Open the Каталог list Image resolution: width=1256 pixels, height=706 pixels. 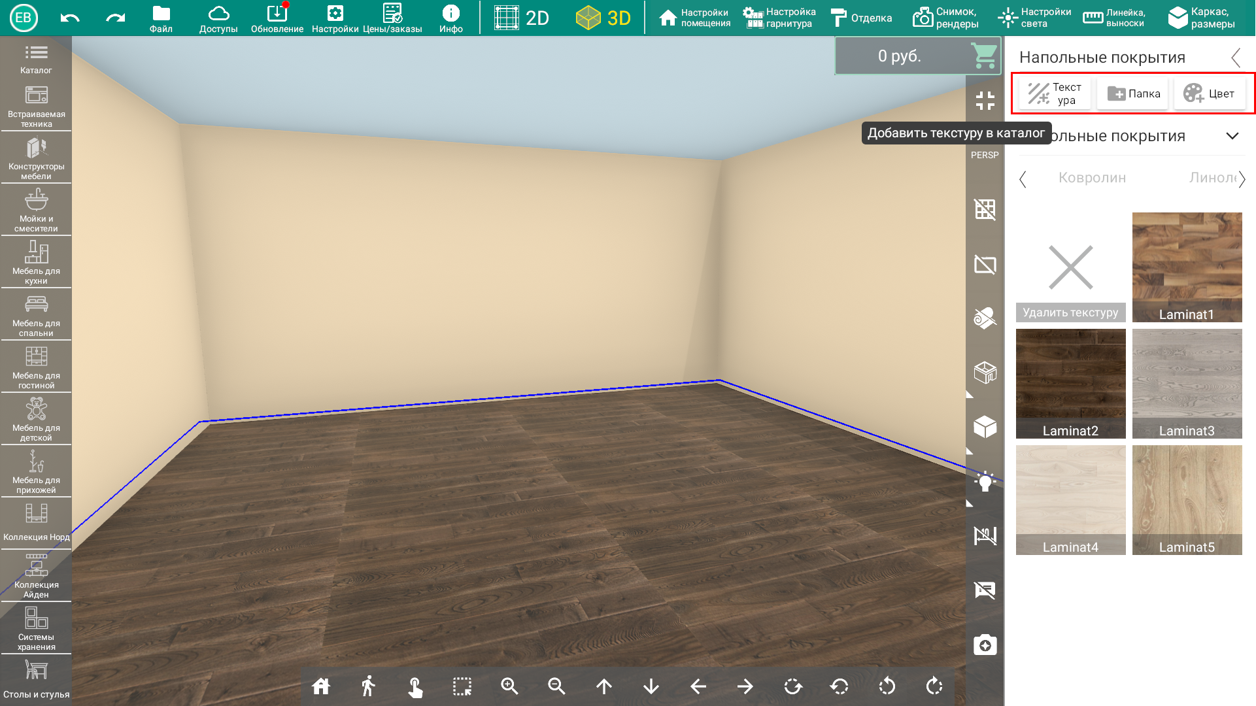[36, 59]
